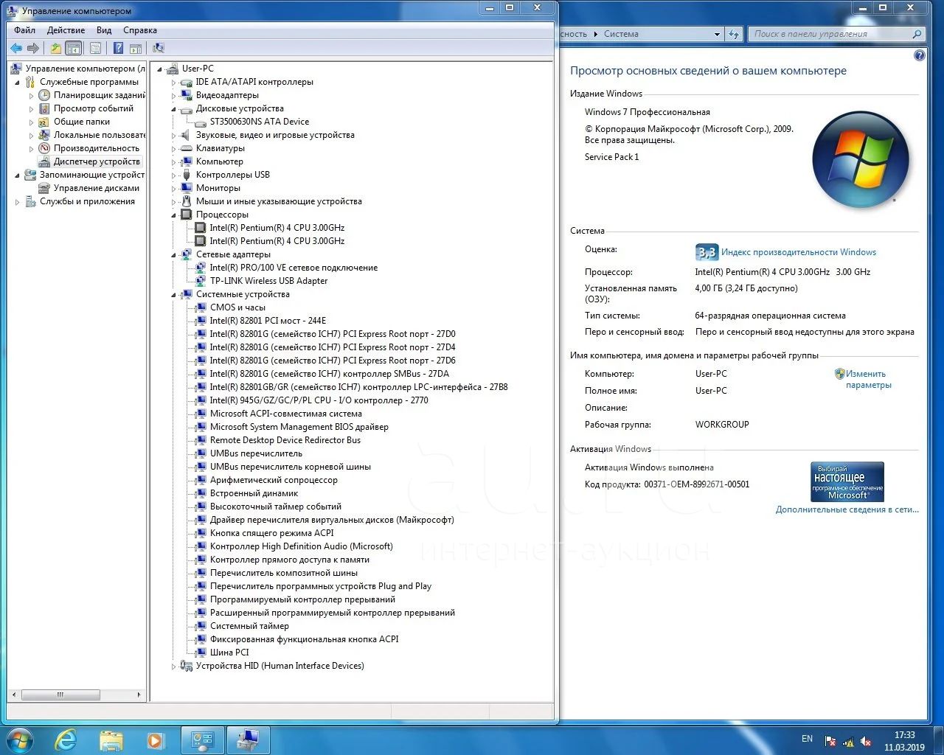Select Диспетчер устройств in left tree
This screenshot has height=755, width=944.
[97, 161]
